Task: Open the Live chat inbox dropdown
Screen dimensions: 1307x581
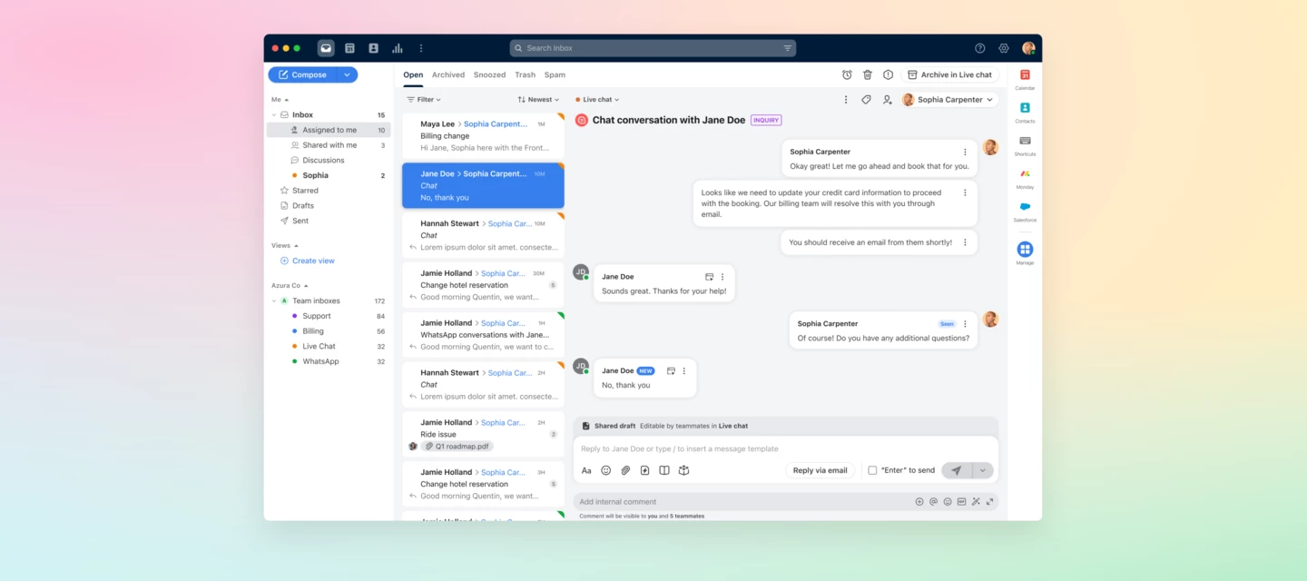Action: click(x=596, y=100)
